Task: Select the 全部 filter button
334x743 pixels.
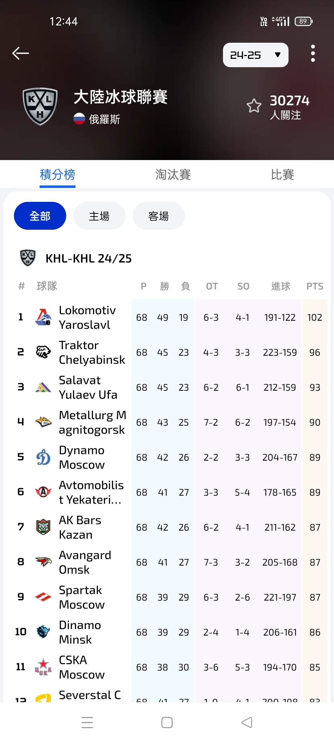Action: (40, 216)
